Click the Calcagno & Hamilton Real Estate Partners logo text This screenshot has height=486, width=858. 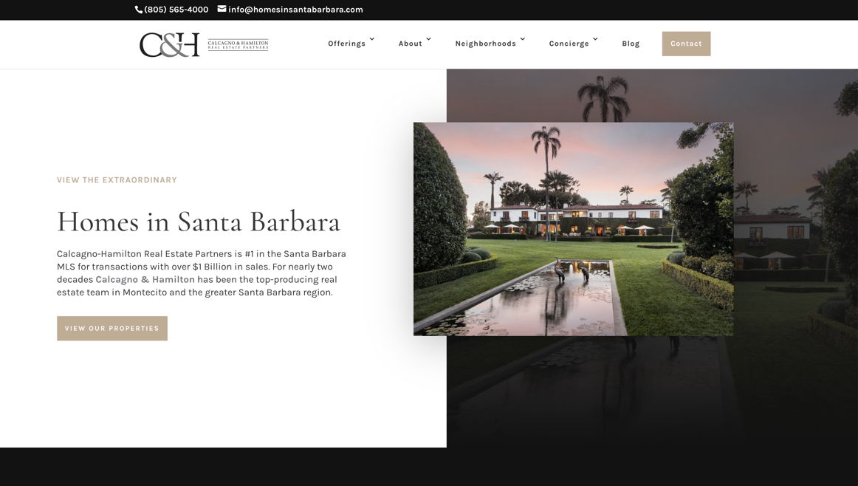click(238, 45)
